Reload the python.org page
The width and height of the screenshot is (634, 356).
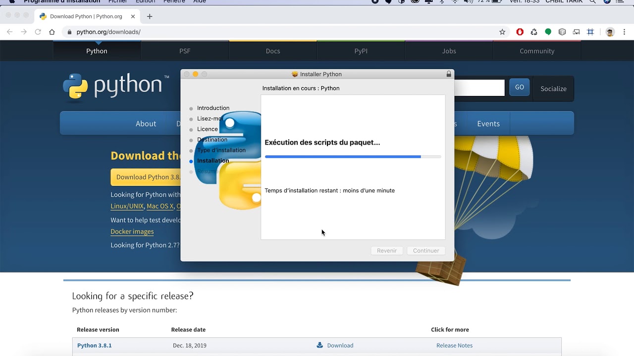pyautogui.click(x=38, y=32)
